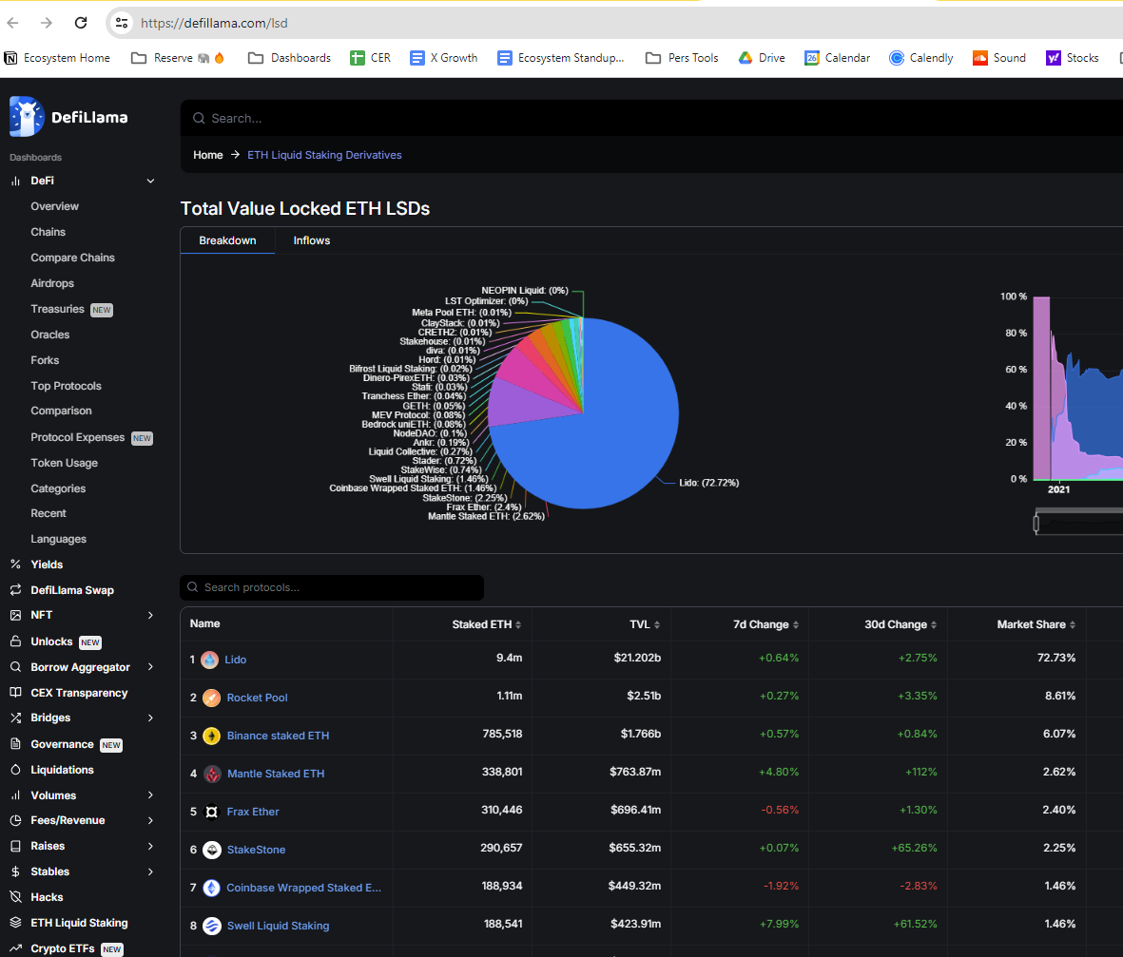Open the Calendly bookmark
This screenshot has width=1123, height=957.
pos(921,58)
